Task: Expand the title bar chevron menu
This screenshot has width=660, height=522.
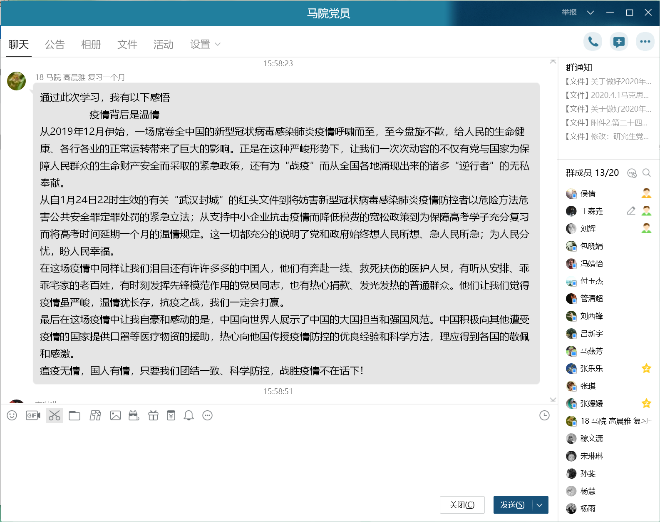Action: tap(590, 12)
